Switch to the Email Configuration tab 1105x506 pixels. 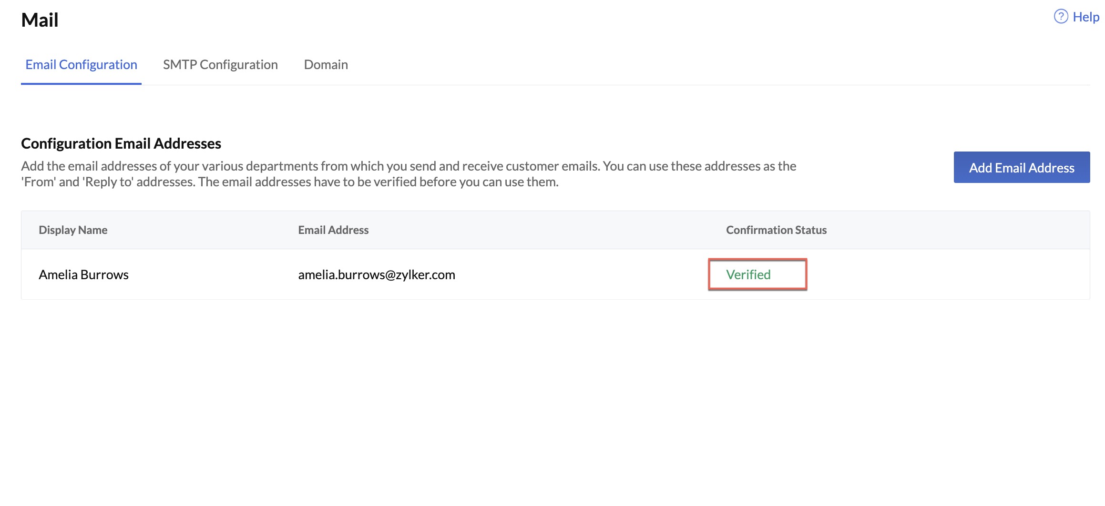81,65
